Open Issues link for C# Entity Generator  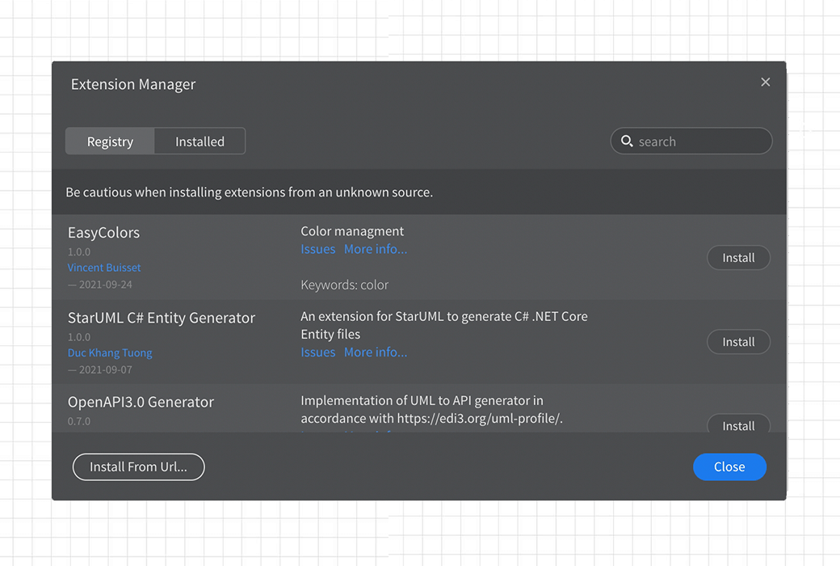317,352
